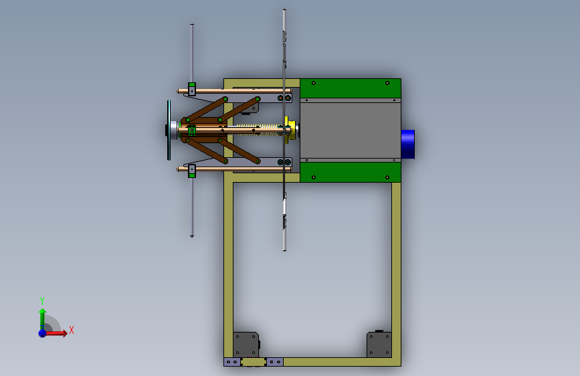This screenshot has width=580, height=376.
Task: Click the blue Z axis ball of the triad
Action: coord(43,333)
